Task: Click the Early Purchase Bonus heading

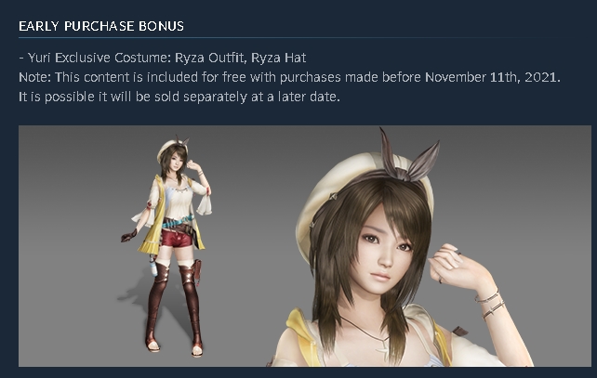Action: 101,26
